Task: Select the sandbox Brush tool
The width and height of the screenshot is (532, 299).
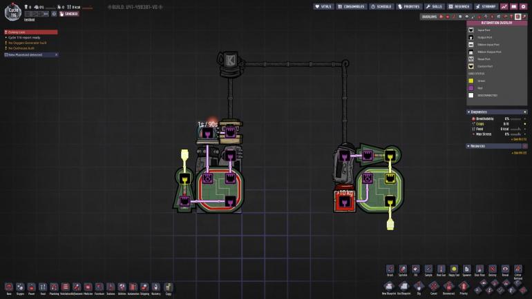Action: pos(390,270)
